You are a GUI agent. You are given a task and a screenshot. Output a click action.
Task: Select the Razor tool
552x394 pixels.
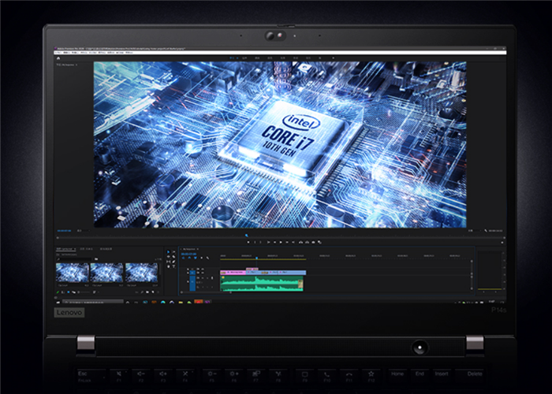173,256
